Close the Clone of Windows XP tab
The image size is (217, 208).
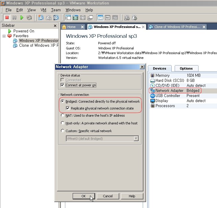click(204, 27)
